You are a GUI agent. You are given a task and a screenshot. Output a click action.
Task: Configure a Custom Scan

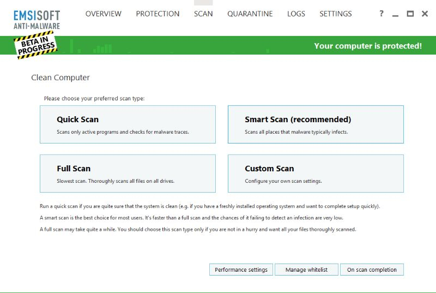316,174
